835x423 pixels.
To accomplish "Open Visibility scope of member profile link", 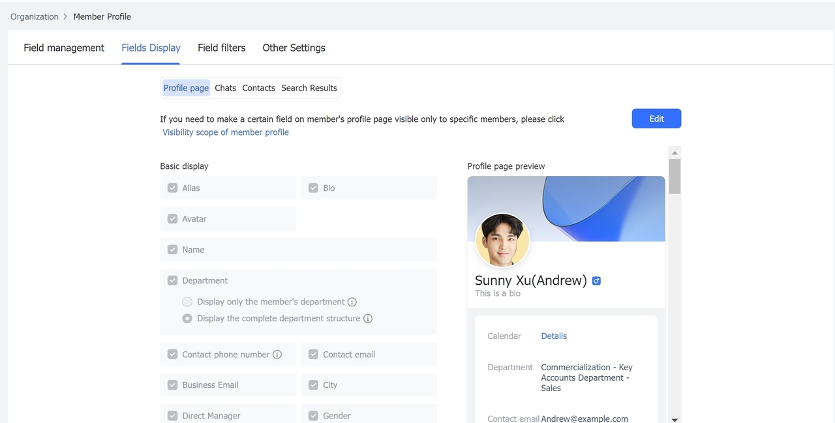I will (x=226, y=132).
